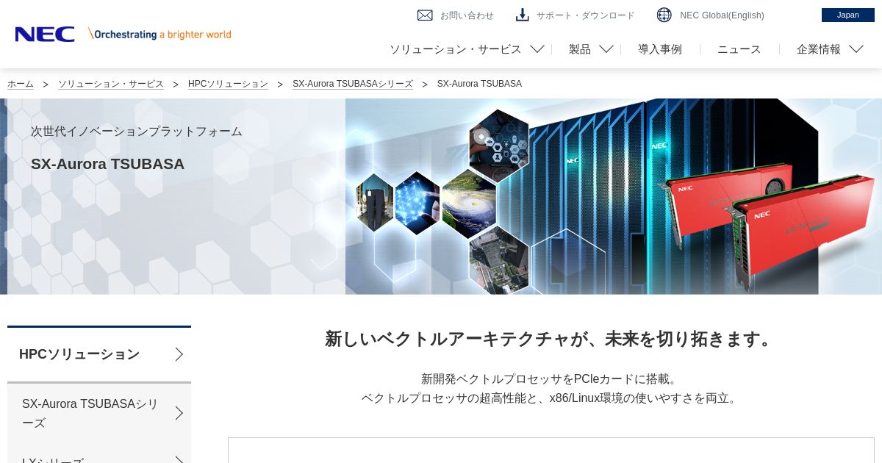
Task: Click the download support icon
Action: pyautogui.click(x=522, y=15)
